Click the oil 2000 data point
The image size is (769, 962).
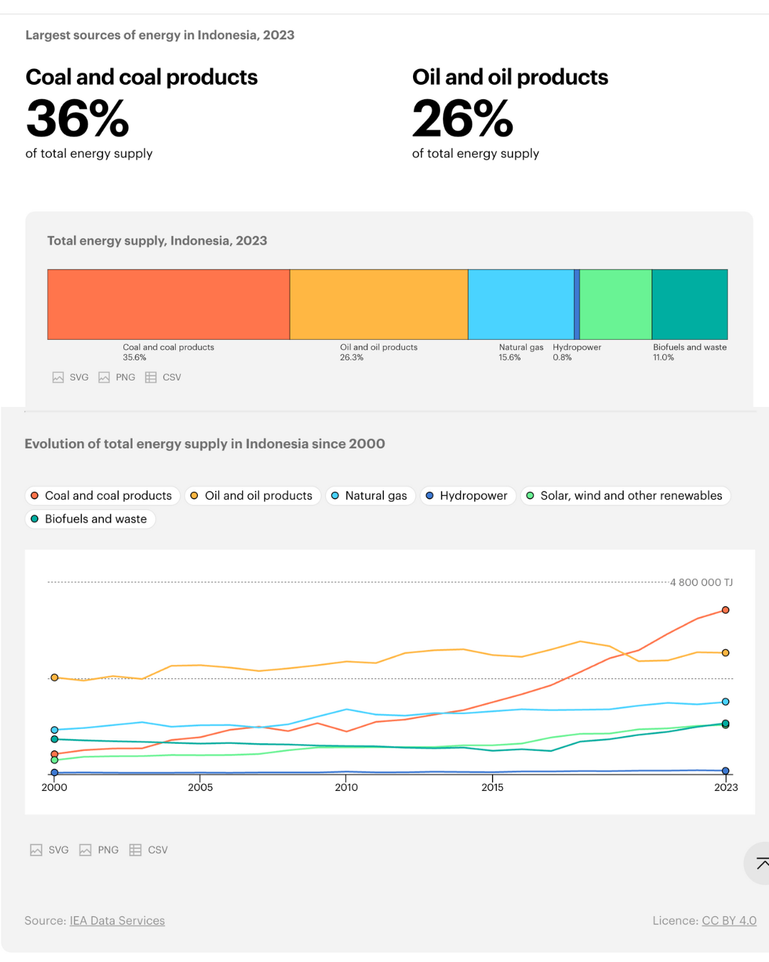(55, 678)
